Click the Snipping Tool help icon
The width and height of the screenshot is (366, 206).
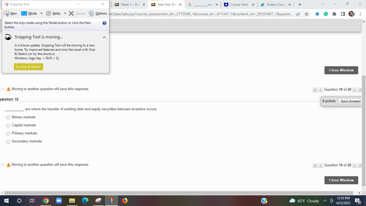[x=104, y=23]
